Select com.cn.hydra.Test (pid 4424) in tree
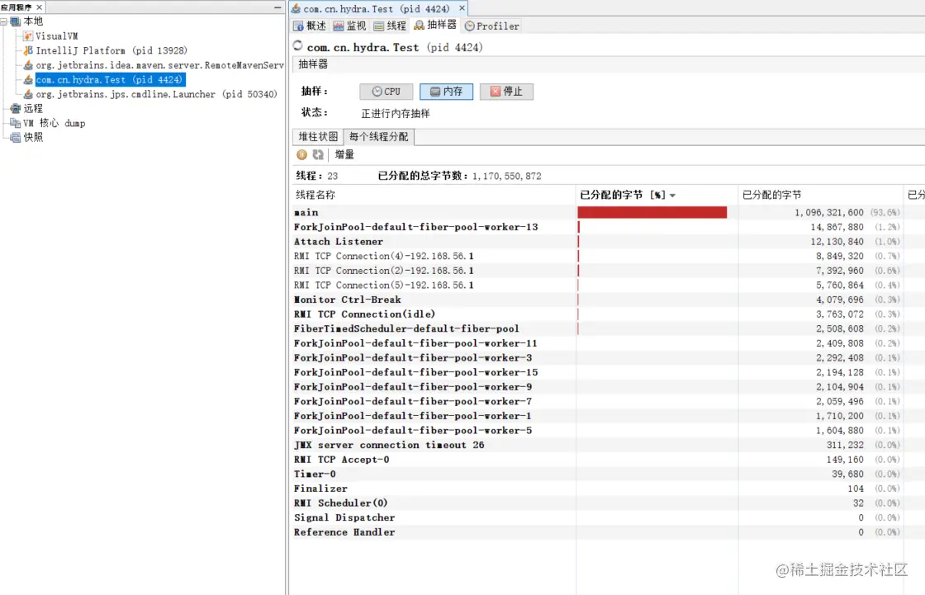This screenshot has height=595, width=925. (x=110, y=79)
